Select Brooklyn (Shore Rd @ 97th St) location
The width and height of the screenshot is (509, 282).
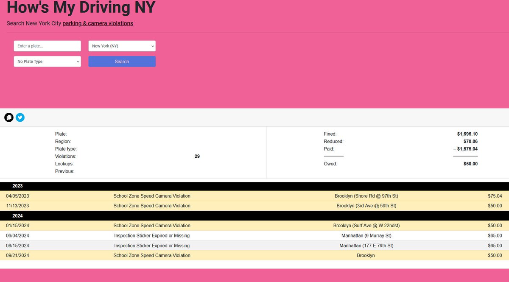tap(366, 196)
